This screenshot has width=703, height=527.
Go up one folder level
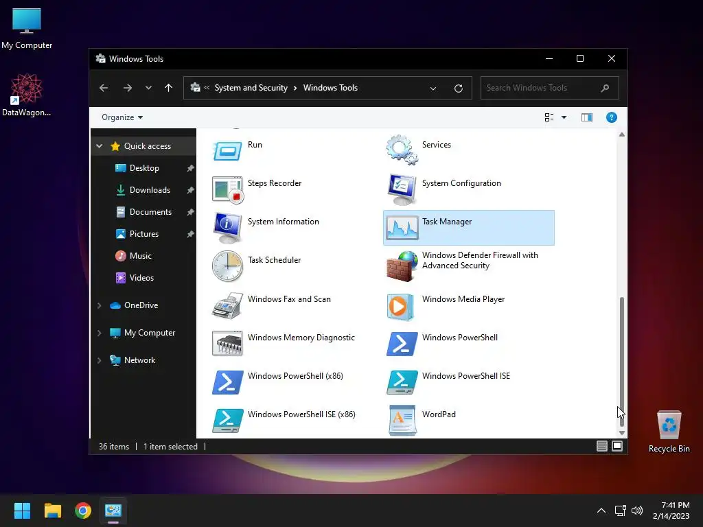pos(169,88)
